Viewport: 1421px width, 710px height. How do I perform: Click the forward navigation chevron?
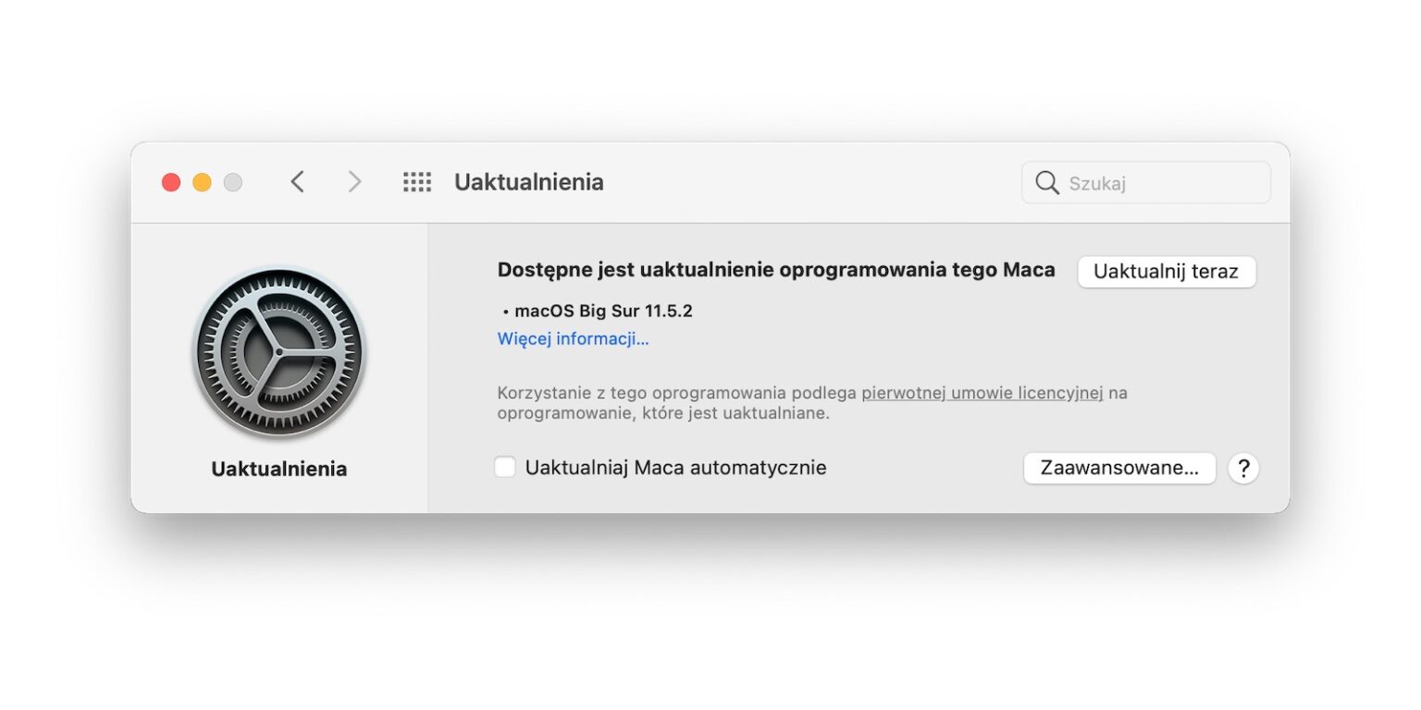pyautogui.click(x=355, y=181)
